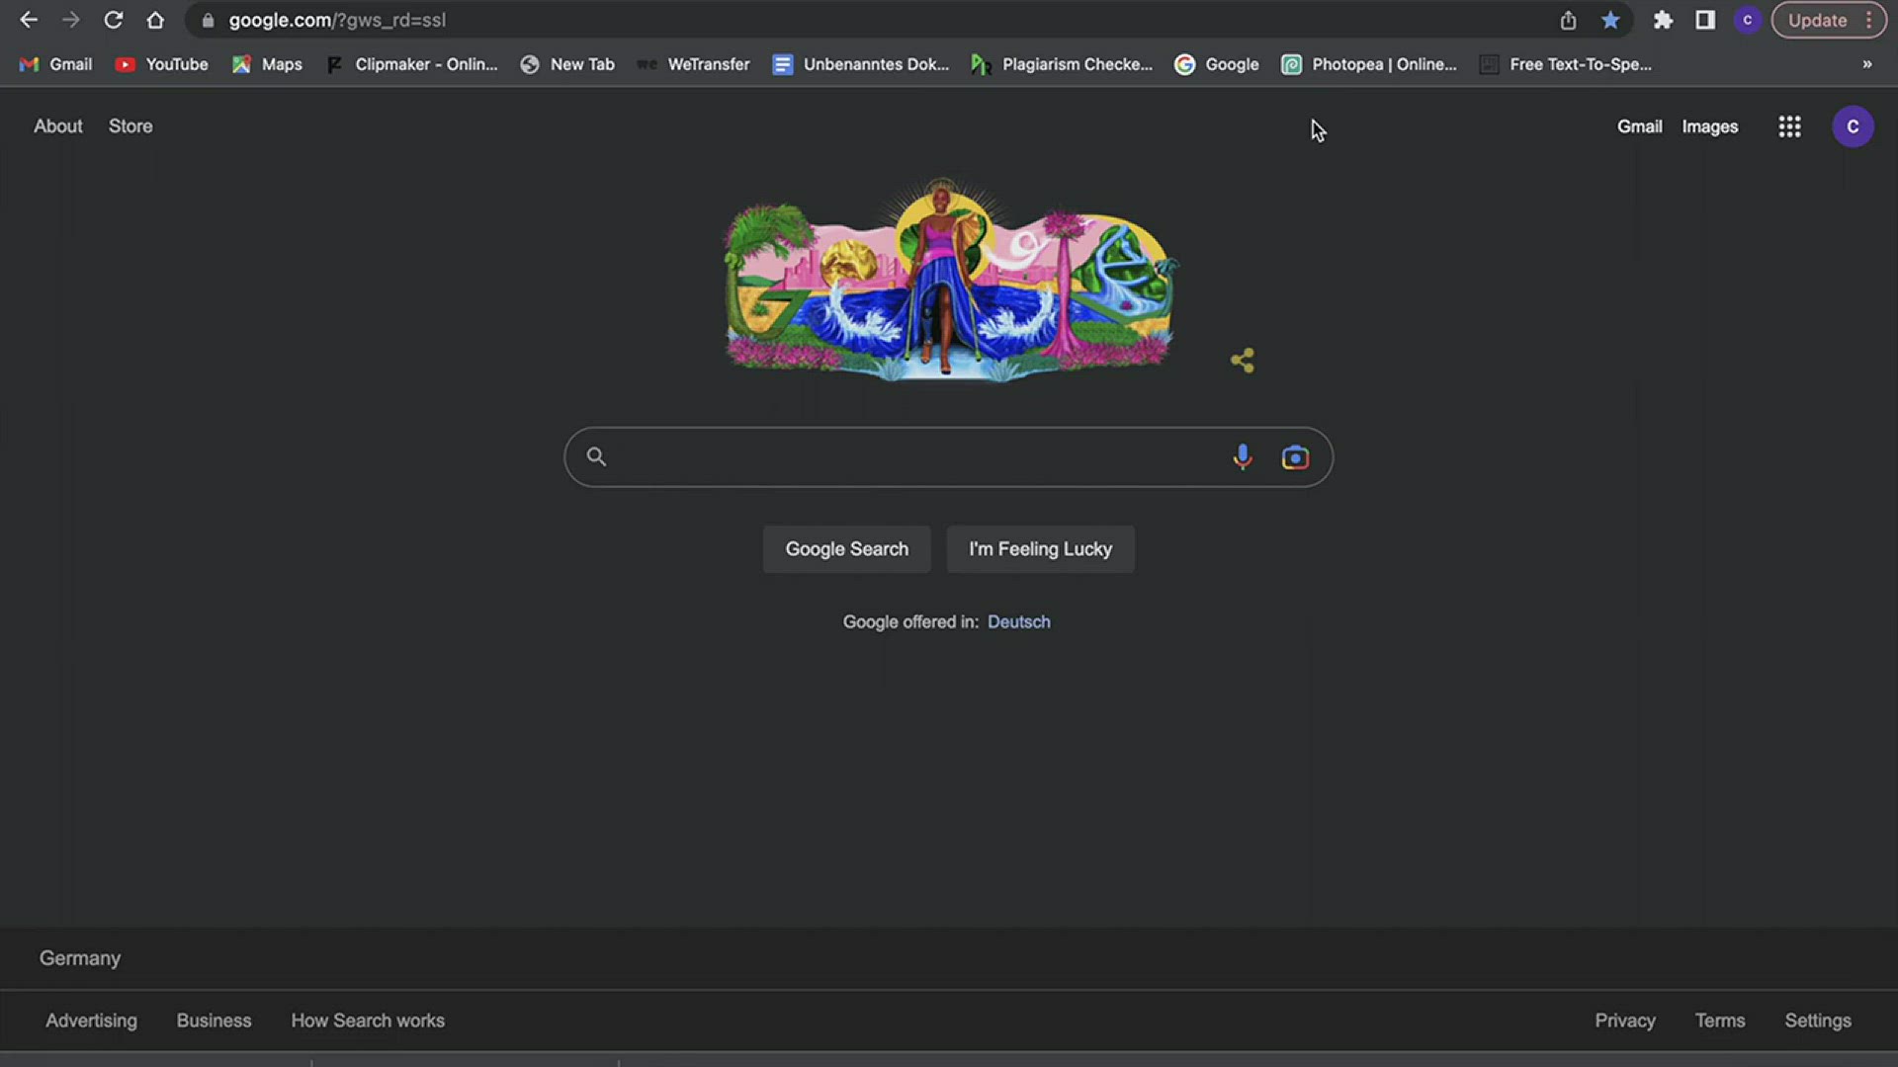Click the voice search microphone icon
This screenshot has height=1067, width=1898.
tap(1243, 456)
